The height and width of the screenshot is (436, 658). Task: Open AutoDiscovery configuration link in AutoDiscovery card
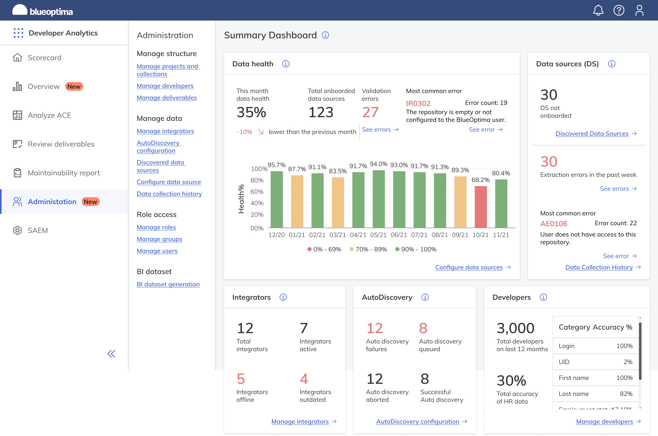[422, 422]
